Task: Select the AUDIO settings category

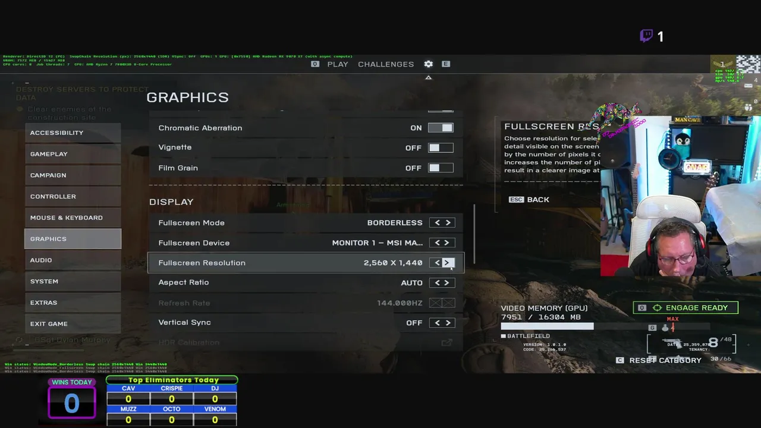Action: [x=73, y=260]
